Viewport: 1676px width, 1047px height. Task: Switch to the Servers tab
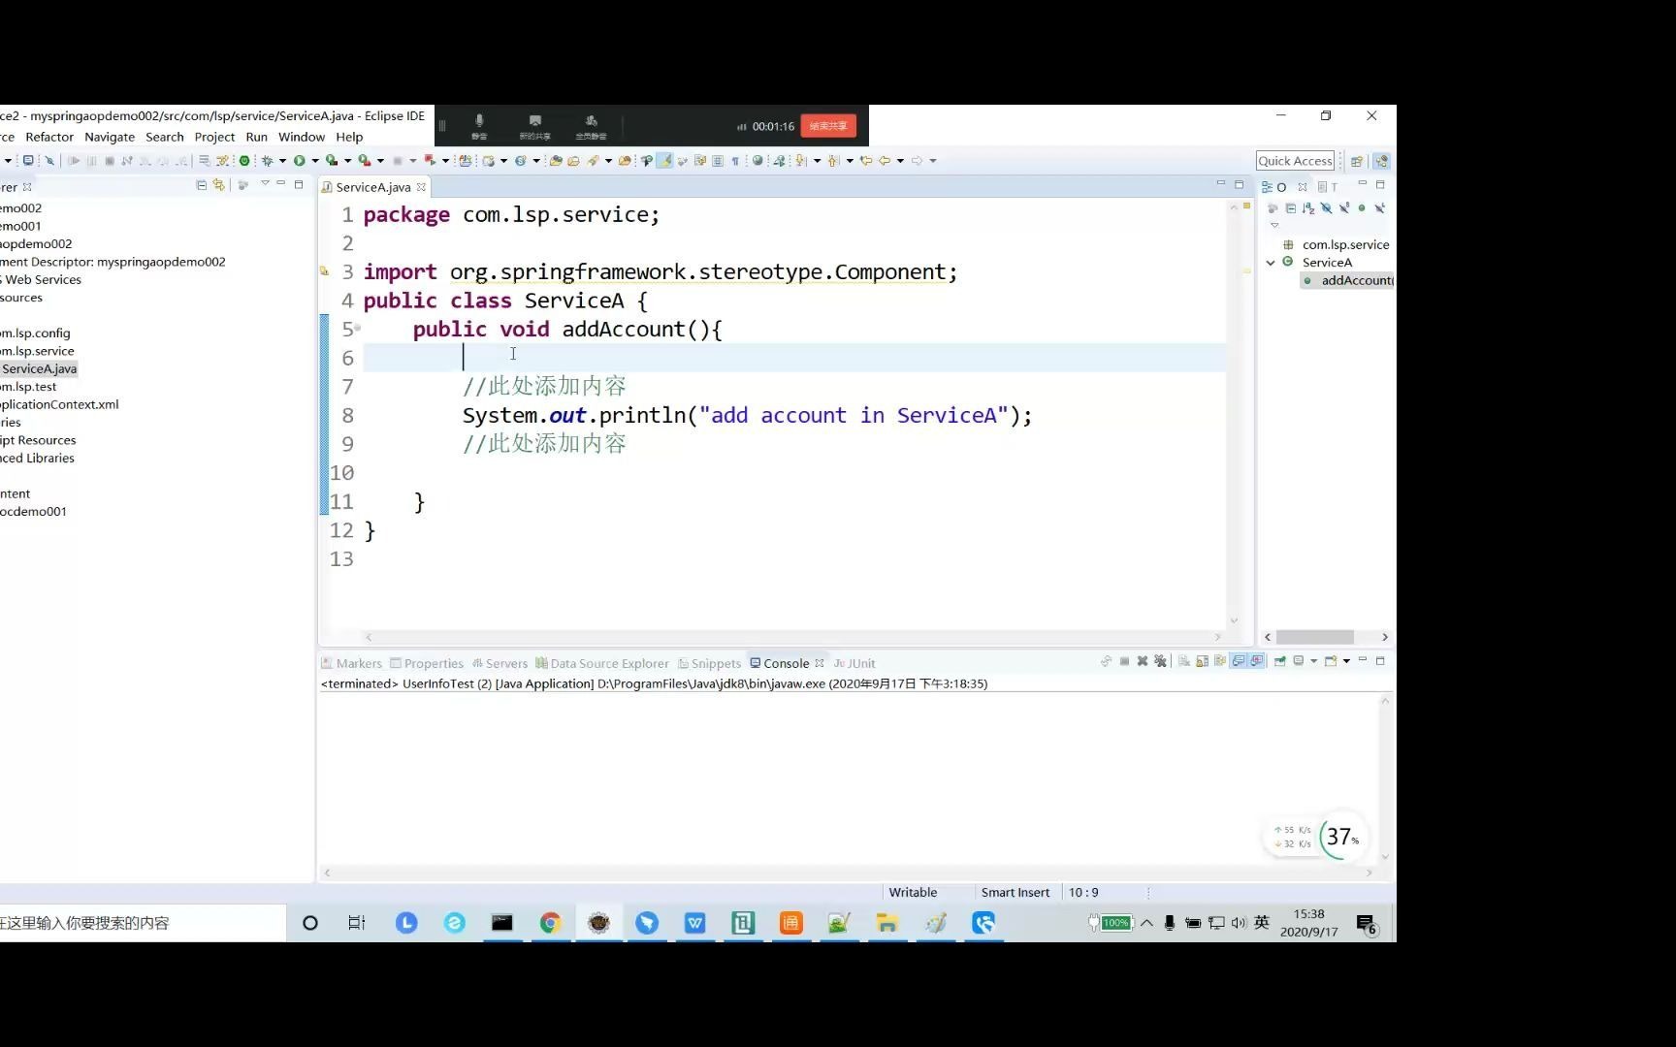(x=500, y=664)
